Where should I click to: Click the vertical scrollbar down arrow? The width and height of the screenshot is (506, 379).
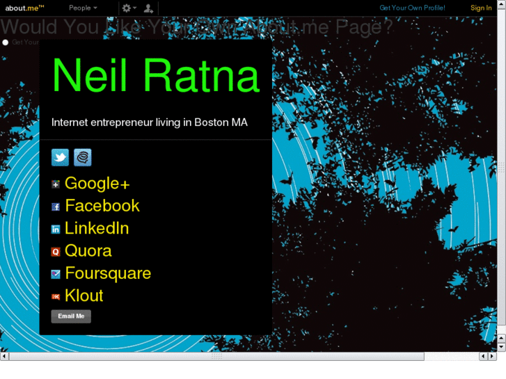point(501,347)
